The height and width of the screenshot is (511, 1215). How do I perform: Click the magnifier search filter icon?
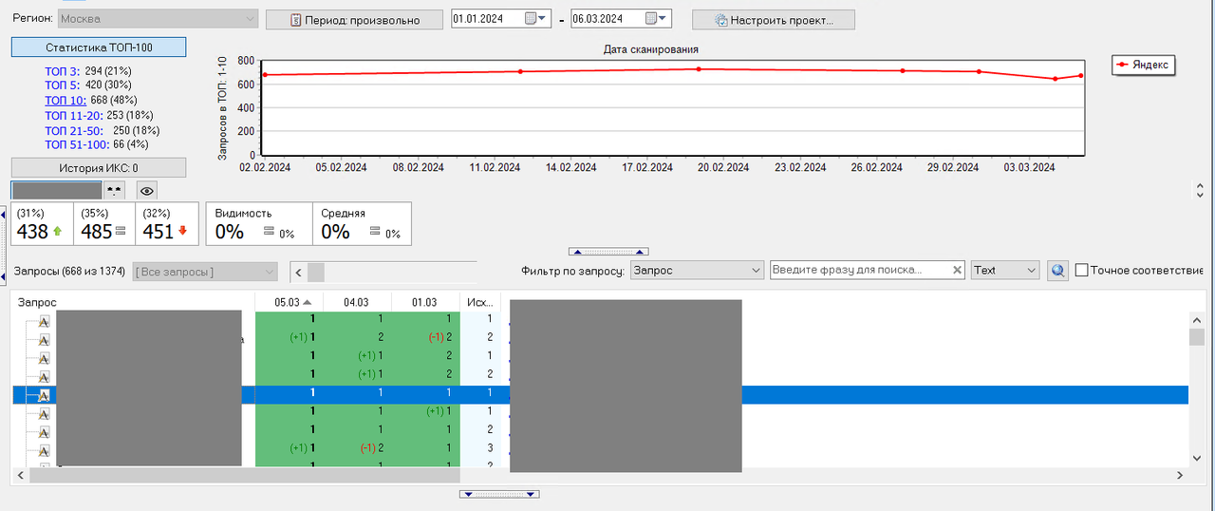(1057, 271)
